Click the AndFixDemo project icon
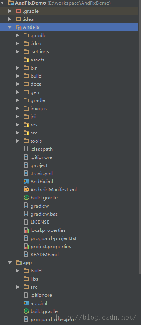Viewport: 141px width, 325px height. pyautogui.click(x=11, y=3)
